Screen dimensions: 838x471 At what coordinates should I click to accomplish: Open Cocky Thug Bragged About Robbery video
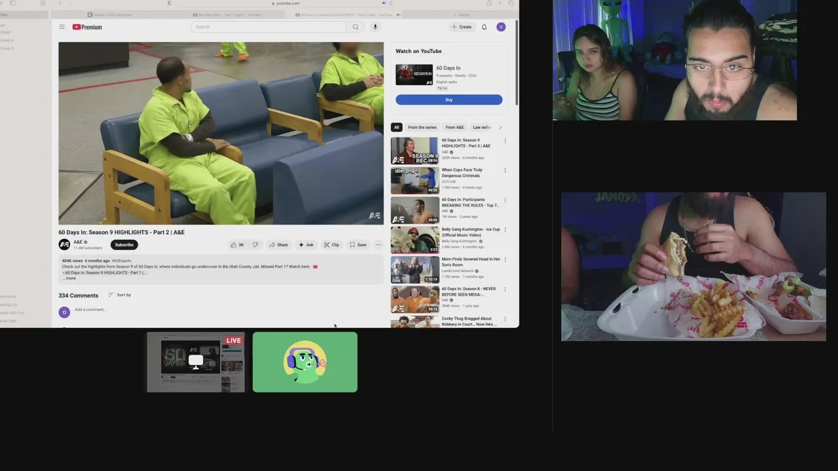click(414, 321)
